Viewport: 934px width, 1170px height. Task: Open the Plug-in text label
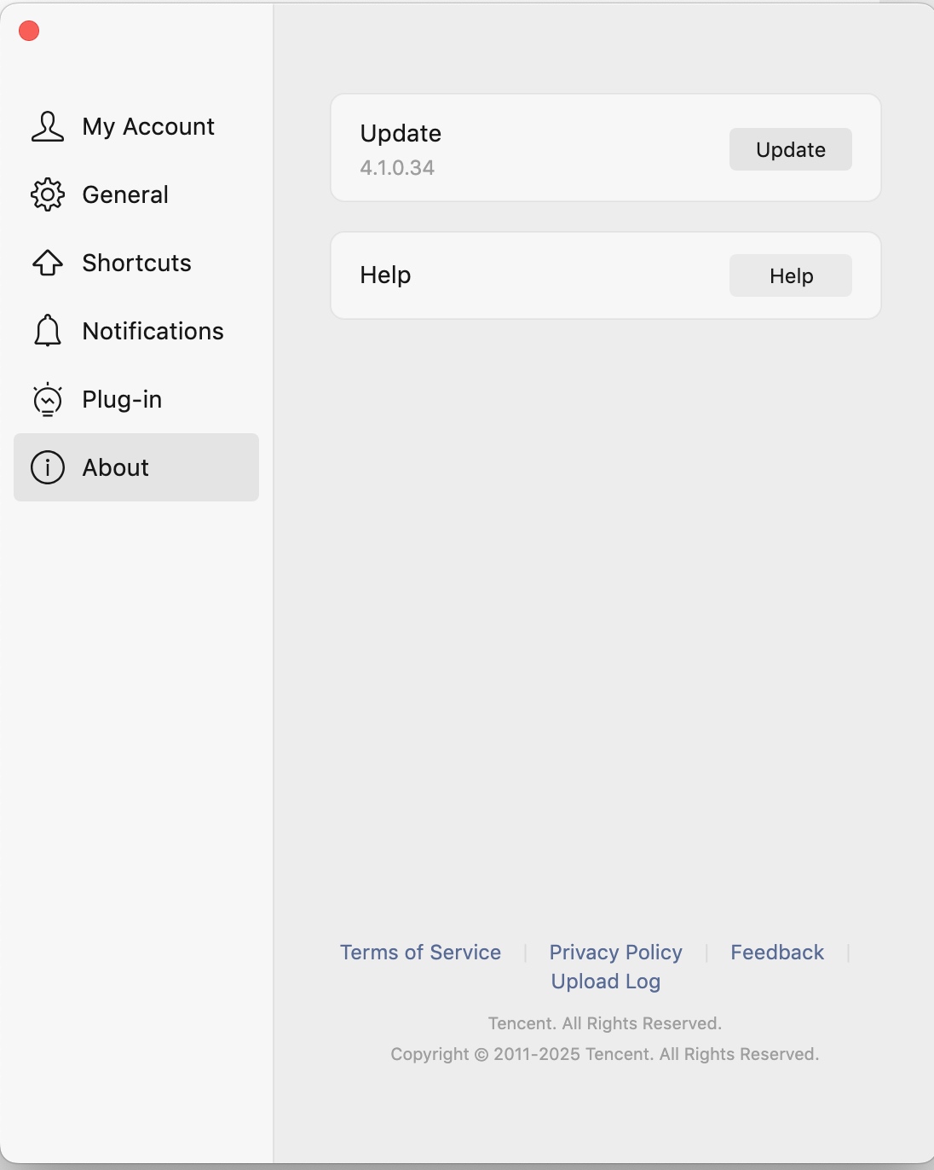(x=122, y=400)
